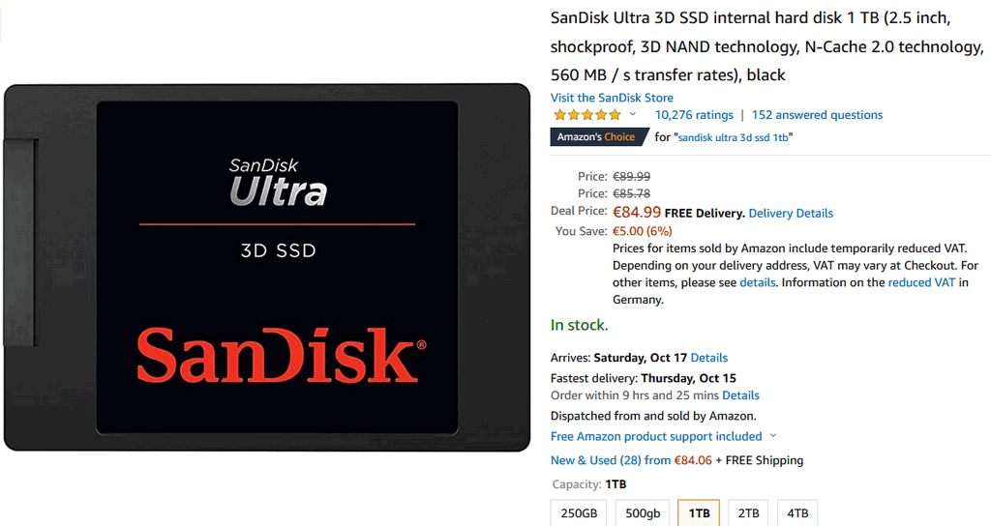Click the SanDisk Ultra SSD product image
Image resolution: width=991 pixels, height=526 pixels.
pyautogui.click(x=267, y=267)
